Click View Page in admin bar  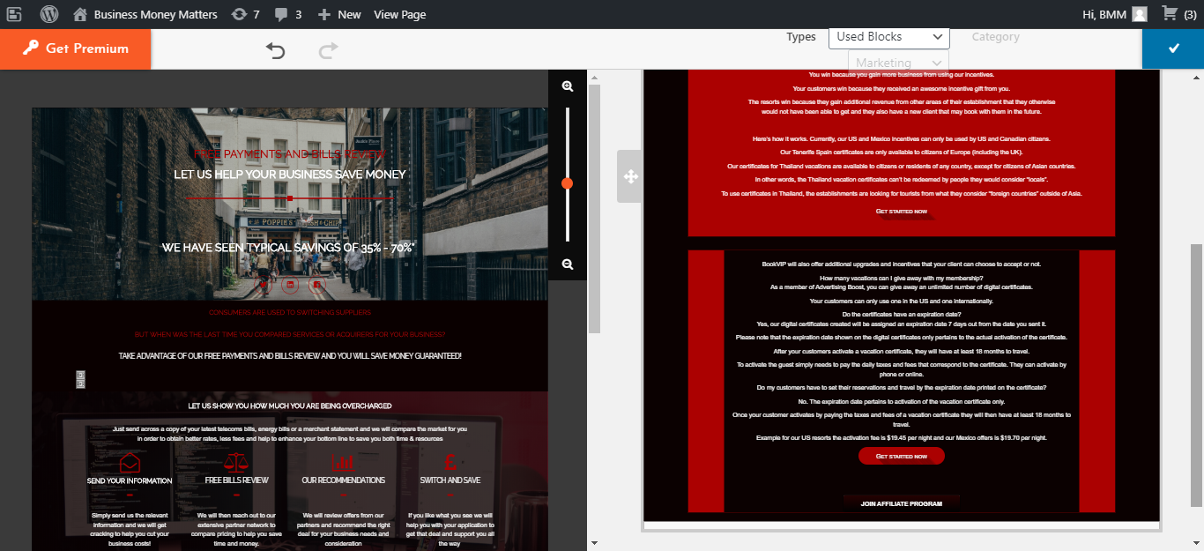[x=399, y=14]
